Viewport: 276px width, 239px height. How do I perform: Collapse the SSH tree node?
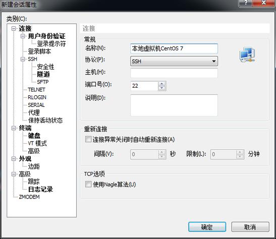[23, 59]
